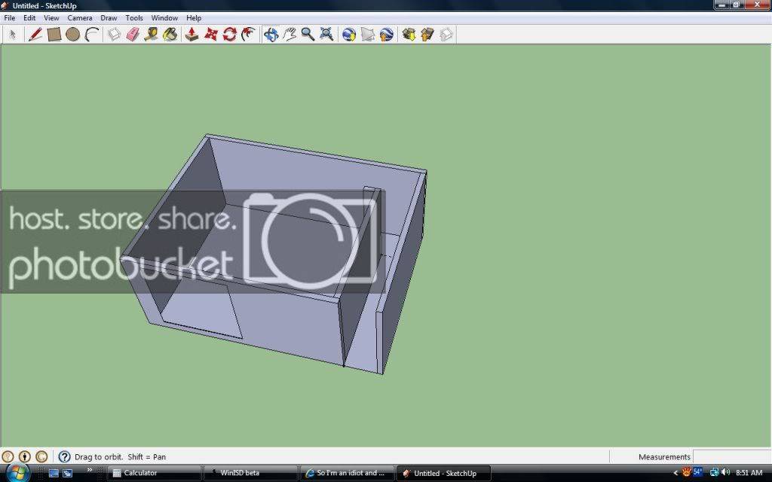772x482 pixels.
Task: Open the Camera menu
Action: tap(80, 18)
